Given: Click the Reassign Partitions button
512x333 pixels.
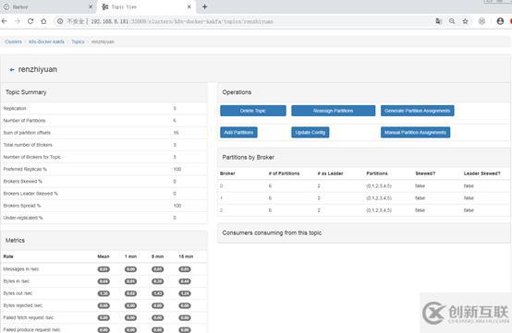Looking at the screenshot, I should (x=333, y=111).
